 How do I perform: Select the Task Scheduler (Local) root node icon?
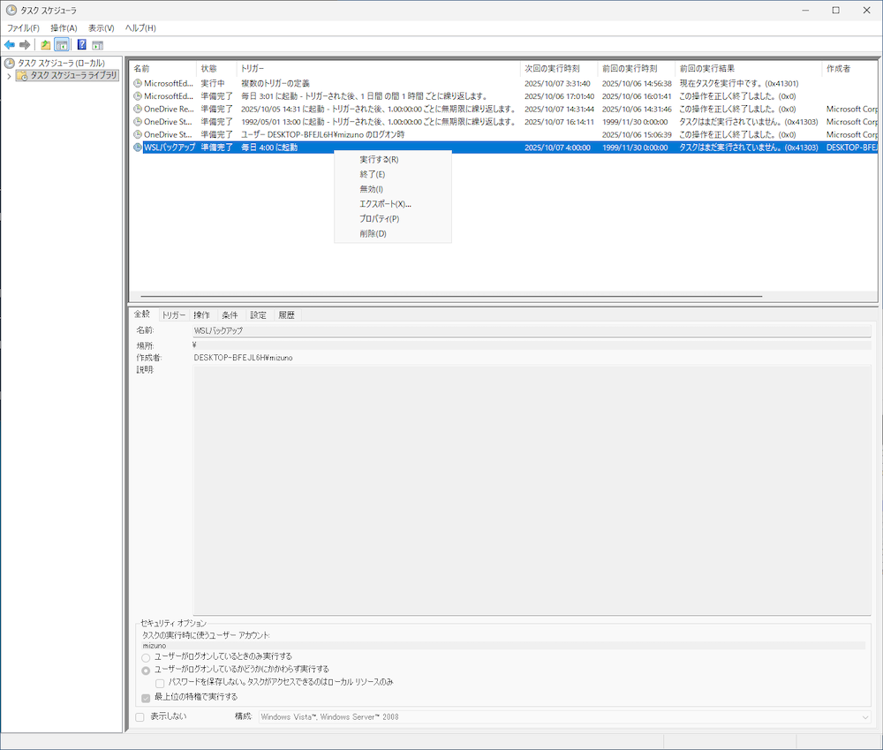(x=10, y=64)
